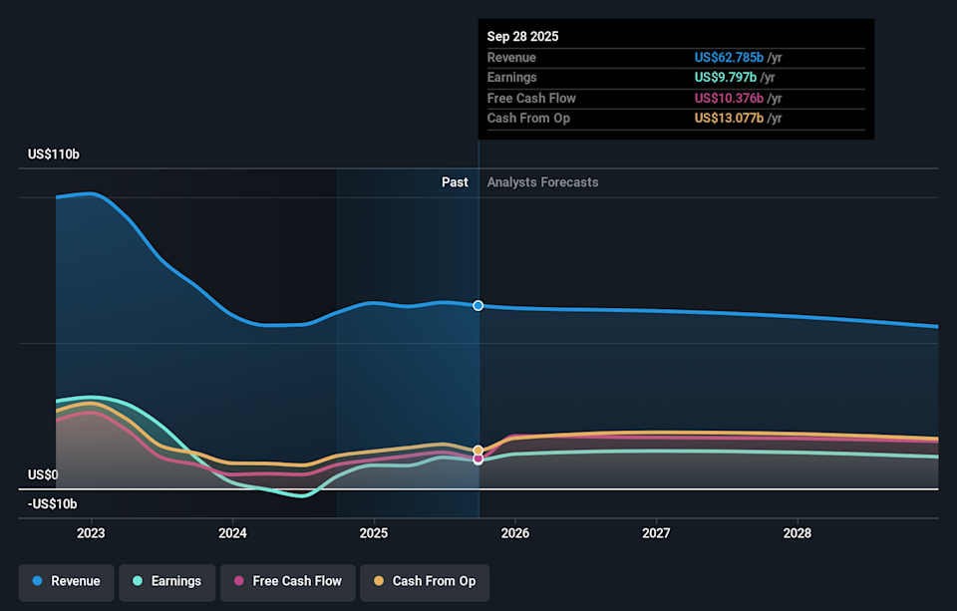The width and height of the screenshot is (957, 611).
Task: Switch to the Analysts Forecasts section
Action: pyautogui.click(x=542, y=181)
